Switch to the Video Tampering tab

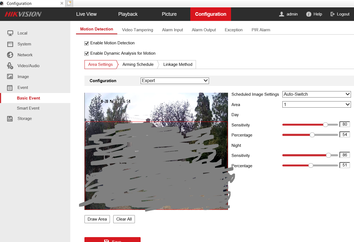click(137, 30)
